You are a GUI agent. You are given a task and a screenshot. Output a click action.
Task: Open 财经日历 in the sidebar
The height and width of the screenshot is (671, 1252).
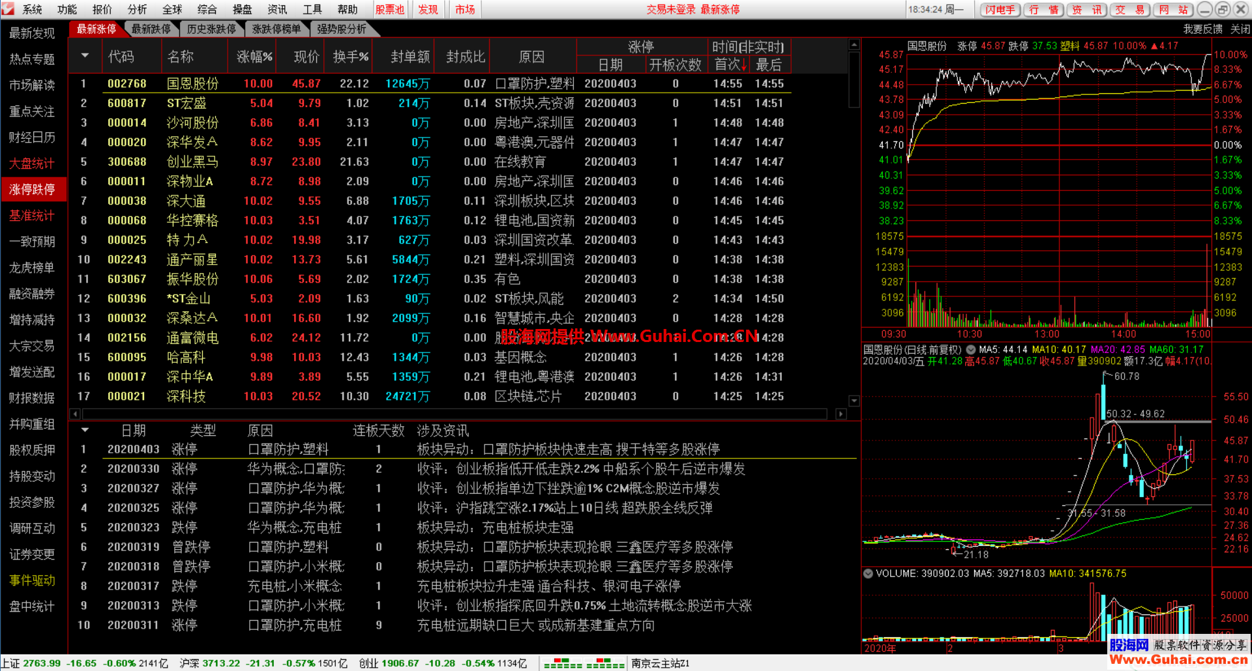coord(32,137)
